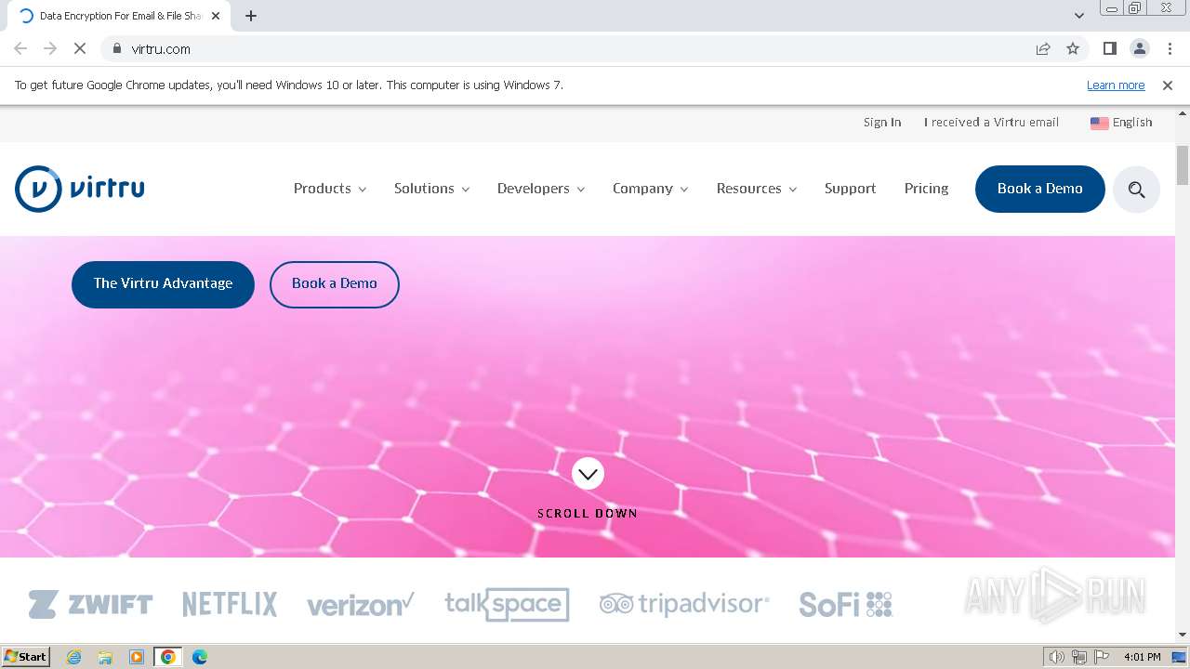Stop loading the page
Viewport: 1190px width, 669px height.
[x=80, y=48]
